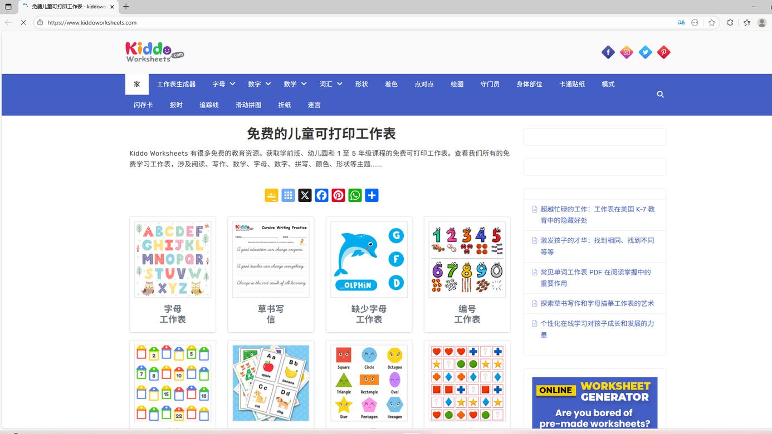Open the 个性化在线学习 article link

coord(597,329)
